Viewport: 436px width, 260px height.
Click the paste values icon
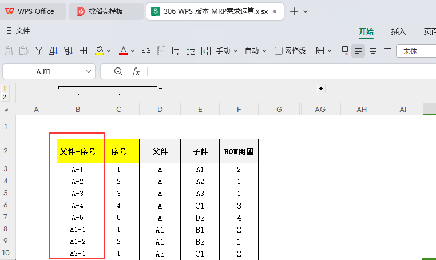click(9, 51)
